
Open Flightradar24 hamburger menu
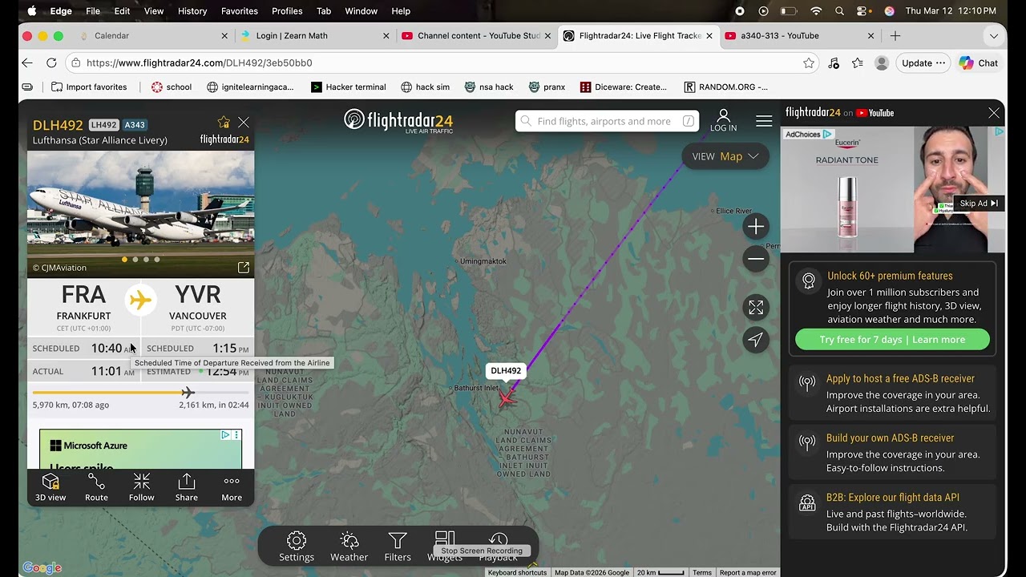764,121
